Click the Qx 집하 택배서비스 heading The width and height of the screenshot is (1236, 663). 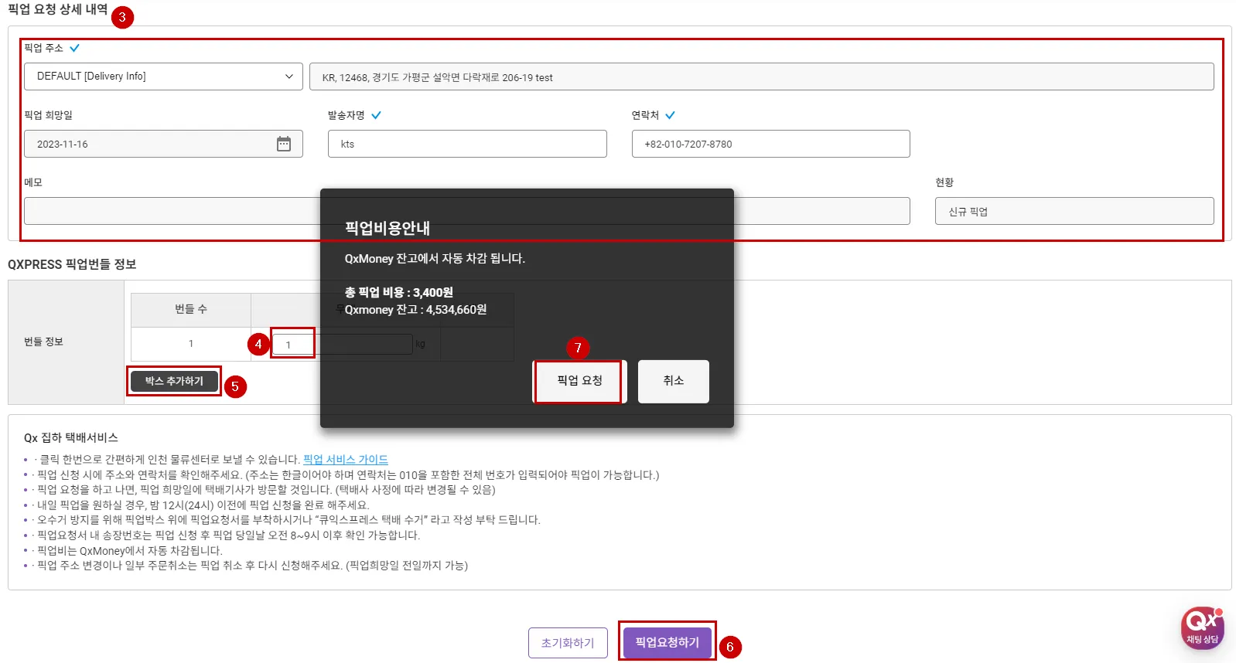[x=71, y=437]
